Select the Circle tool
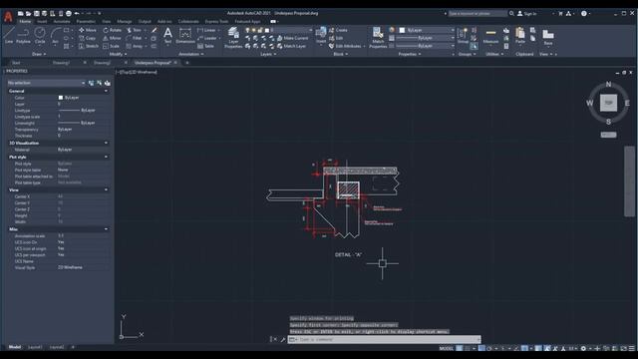638x359 pixels. 40,35
